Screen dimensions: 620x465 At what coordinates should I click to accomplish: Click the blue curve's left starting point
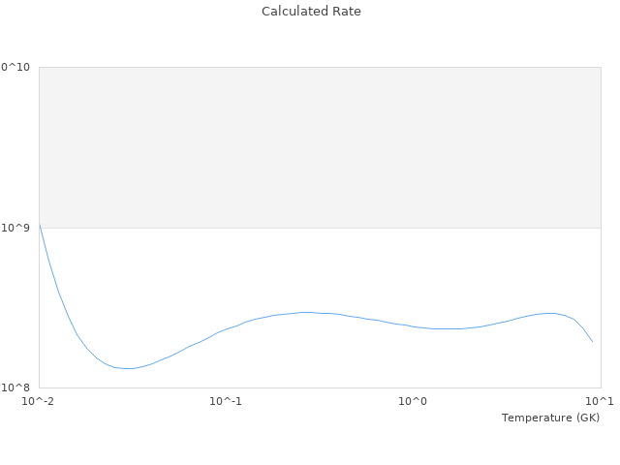40,227
